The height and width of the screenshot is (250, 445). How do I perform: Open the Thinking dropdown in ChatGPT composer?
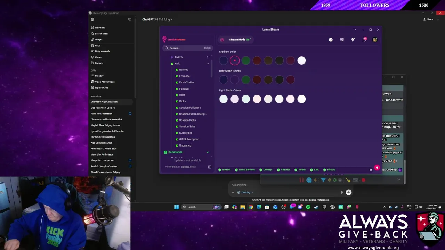click(245, 192)
